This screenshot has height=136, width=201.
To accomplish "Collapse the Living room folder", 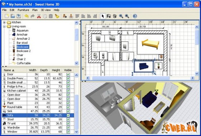I will coord(4,27).
